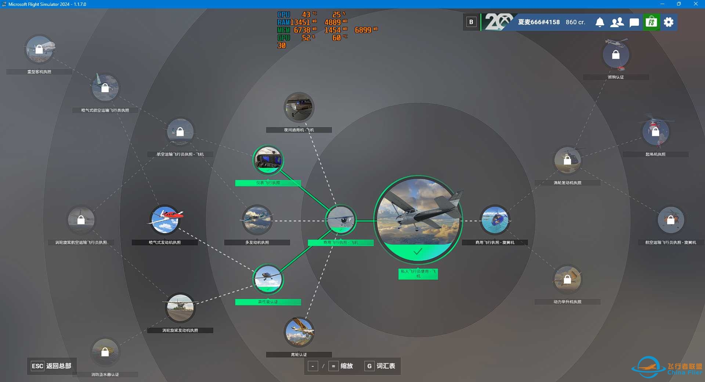Viewport: 705px width, 382px height.
Task: Select locked 航空运输飞行员执照 - 旋翼机 node
Action: [671, 220]
